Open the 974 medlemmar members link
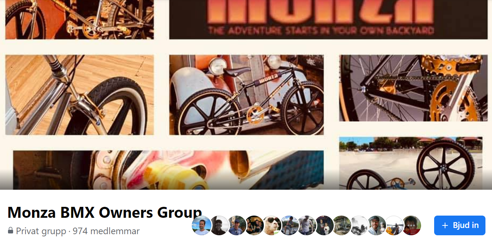This screenshot has width=492, height=248. [106, 231]
